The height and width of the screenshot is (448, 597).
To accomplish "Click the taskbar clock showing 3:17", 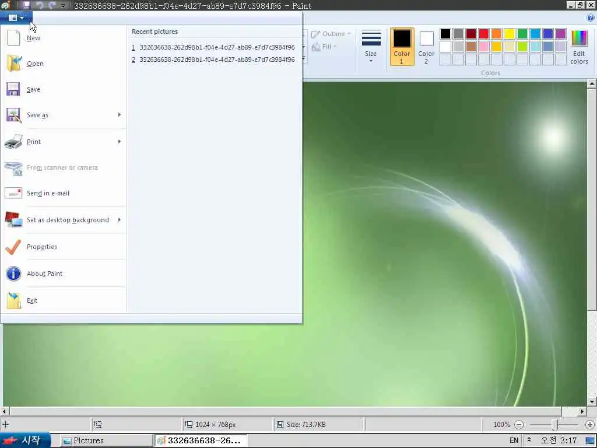I will click(x=559, y=440).
